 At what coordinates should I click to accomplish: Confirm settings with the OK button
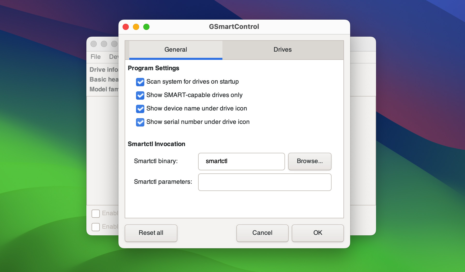coord(318,233)
